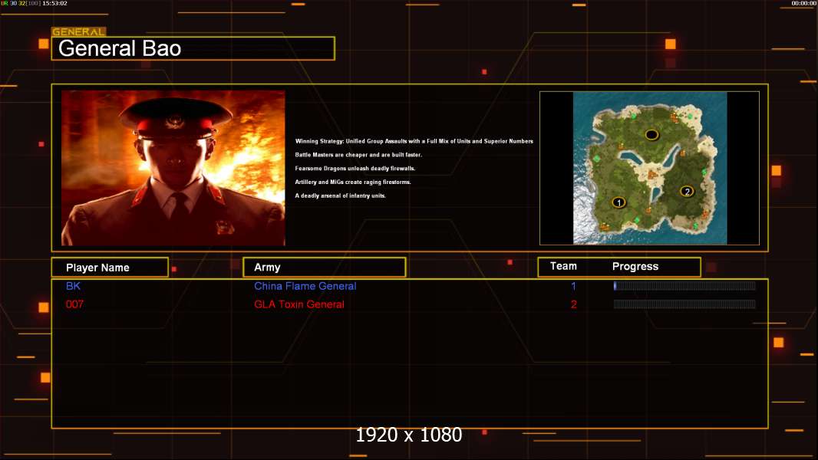
Task: Click BK's loading progress bar
Action: (684, 285)
